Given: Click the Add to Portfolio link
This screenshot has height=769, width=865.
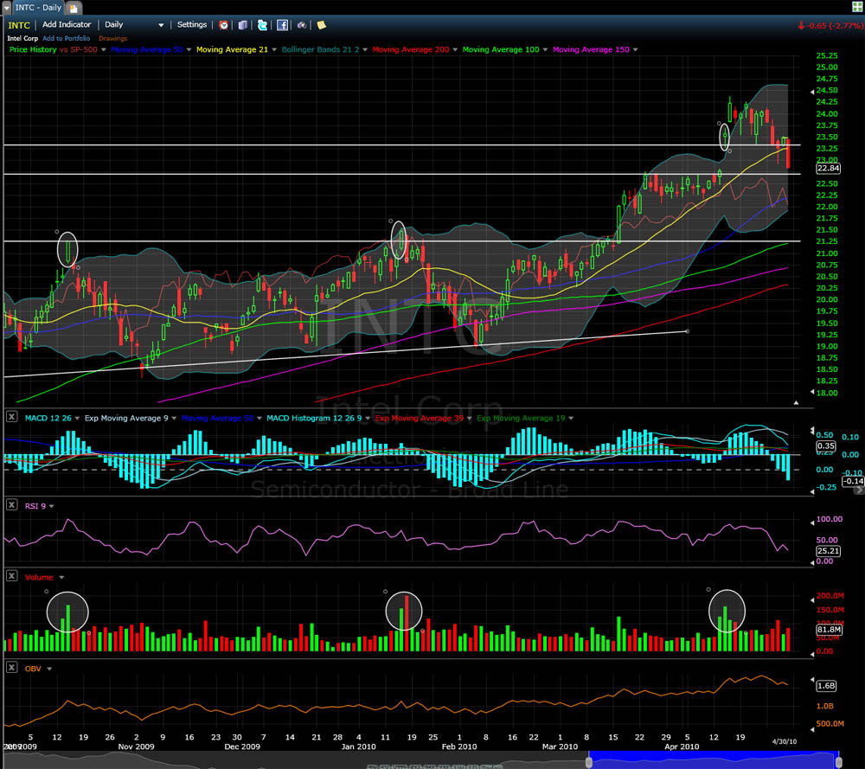Looking at the screenshot, I should pos(67,39).
